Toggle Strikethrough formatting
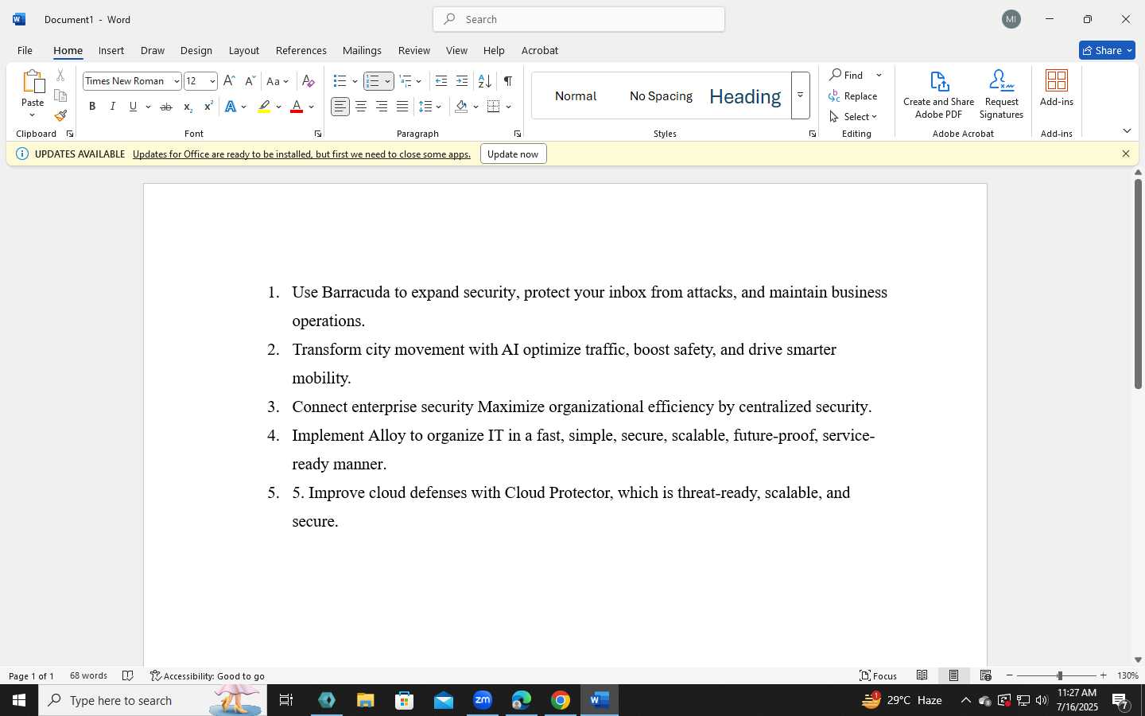This screenshot has width=1145, height=716. tap(166, 107)
